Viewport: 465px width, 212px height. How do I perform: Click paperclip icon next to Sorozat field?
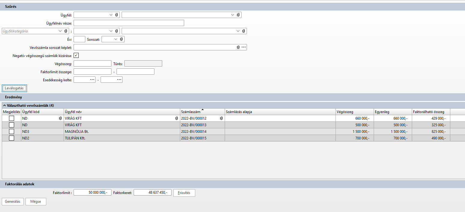point(121,39)
